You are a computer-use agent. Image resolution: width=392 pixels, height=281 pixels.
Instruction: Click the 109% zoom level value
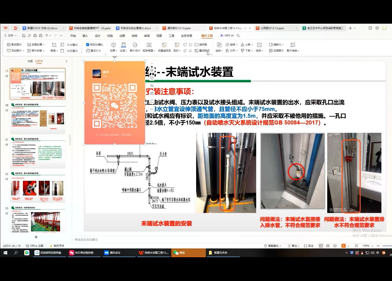(x=366, y=246)
